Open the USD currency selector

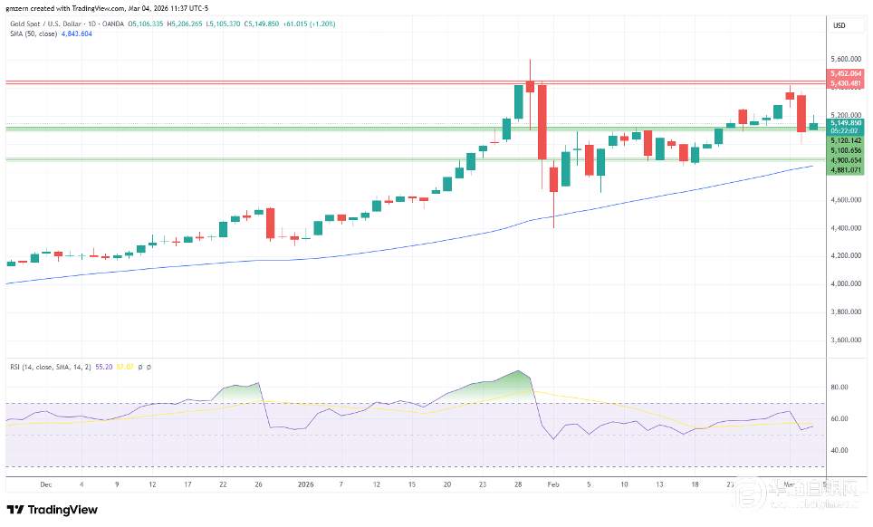[838, 25]
